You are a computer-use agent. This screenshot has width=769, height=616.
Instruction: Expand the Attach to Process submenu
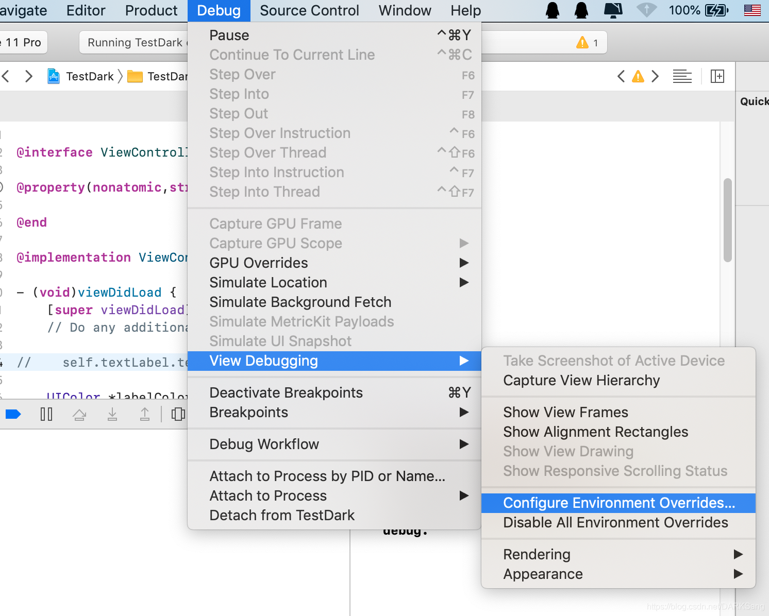[x=335, y=495]
